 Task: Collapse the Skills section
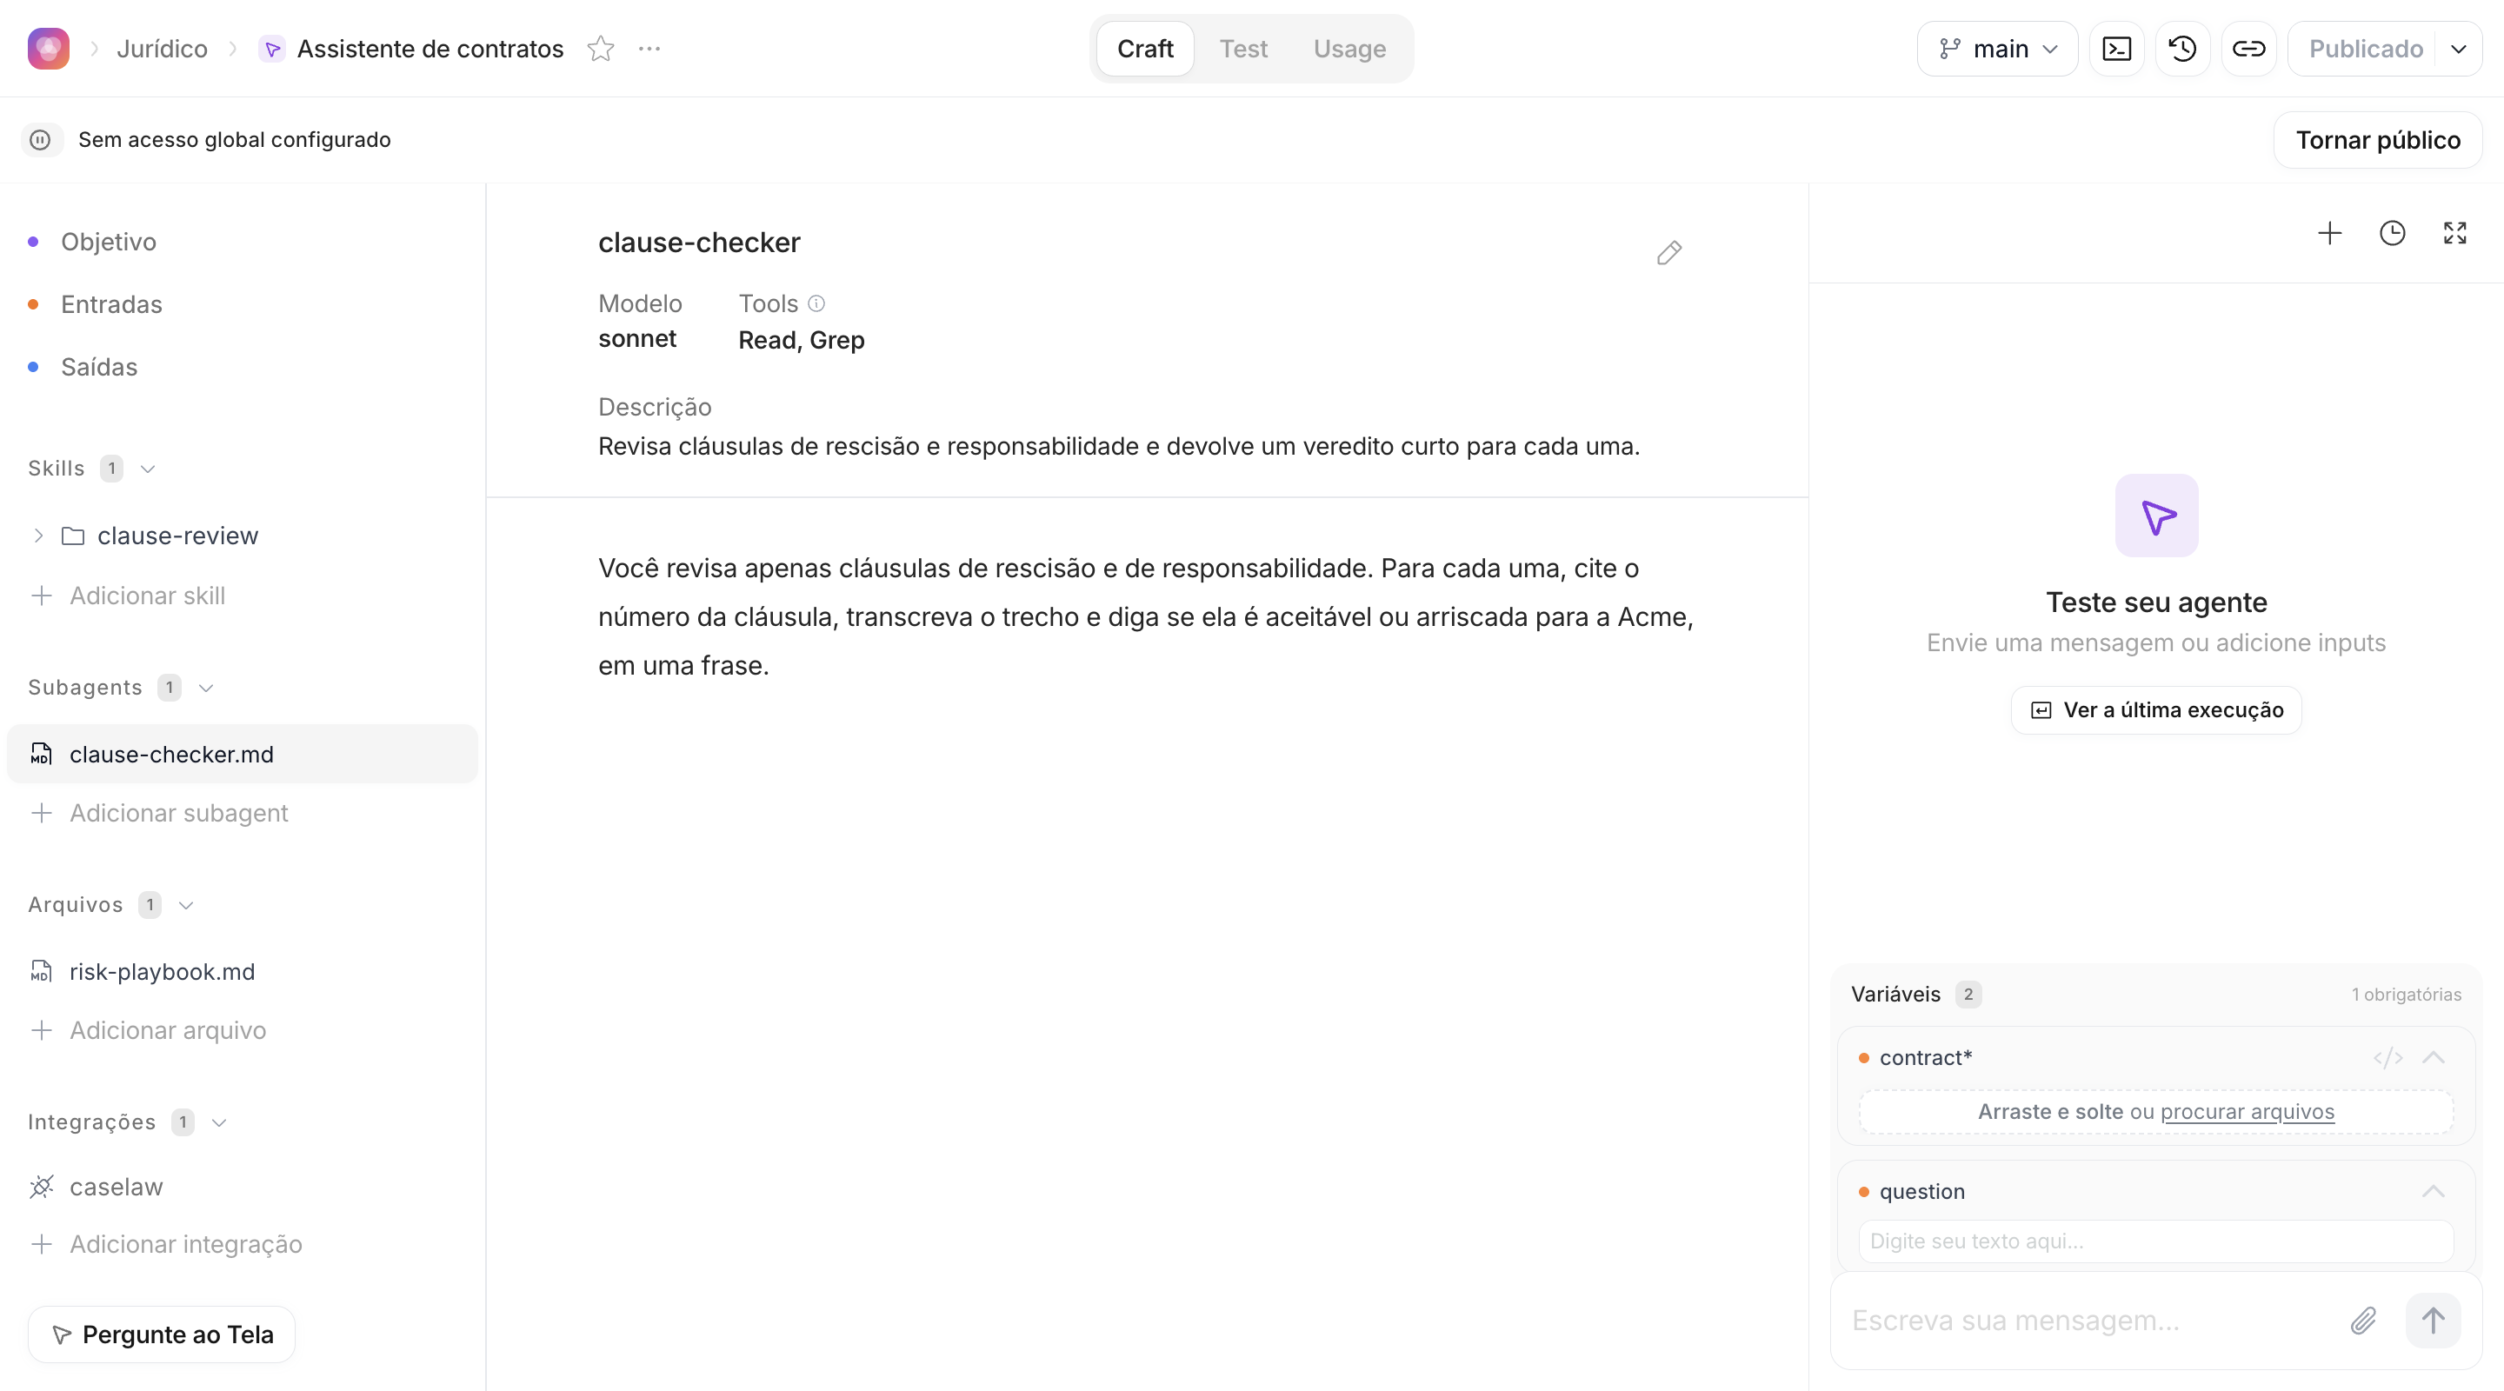pos(148,469)
